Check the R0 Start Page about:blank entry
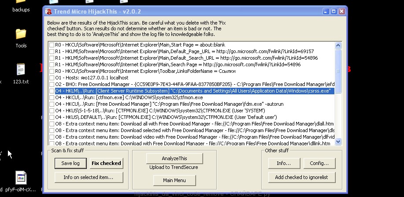The image size is (404, 197). tap(52, 45)
